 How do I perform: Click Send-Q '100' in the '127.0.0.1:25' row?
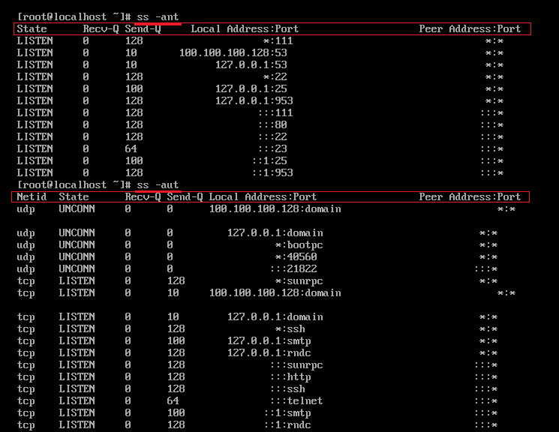pyautogui.click(x=134, y=88)
